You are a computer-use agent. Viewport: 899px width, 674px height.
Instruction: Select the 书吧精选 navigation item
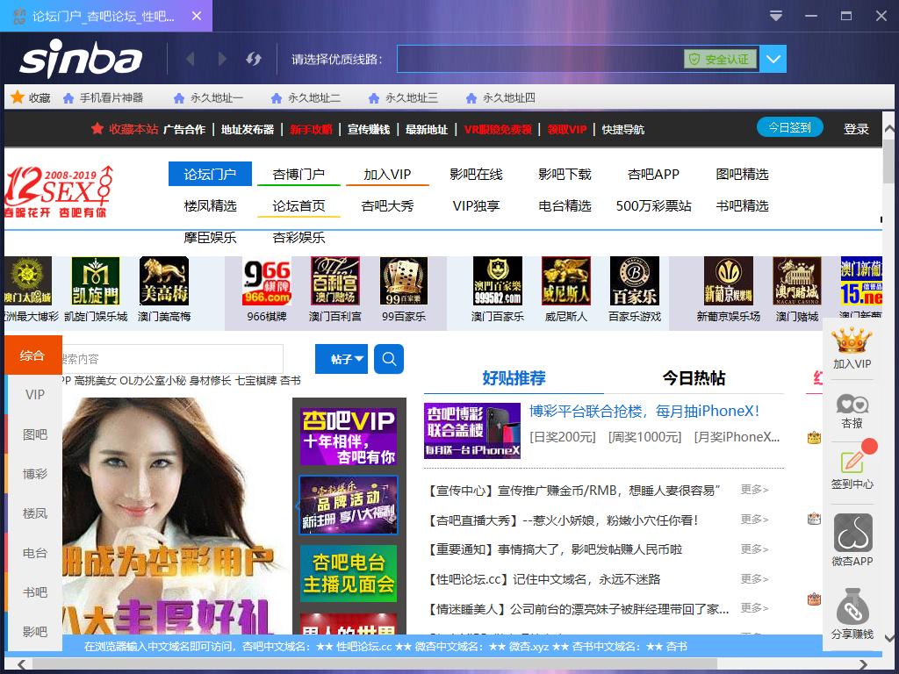[742, 205]
